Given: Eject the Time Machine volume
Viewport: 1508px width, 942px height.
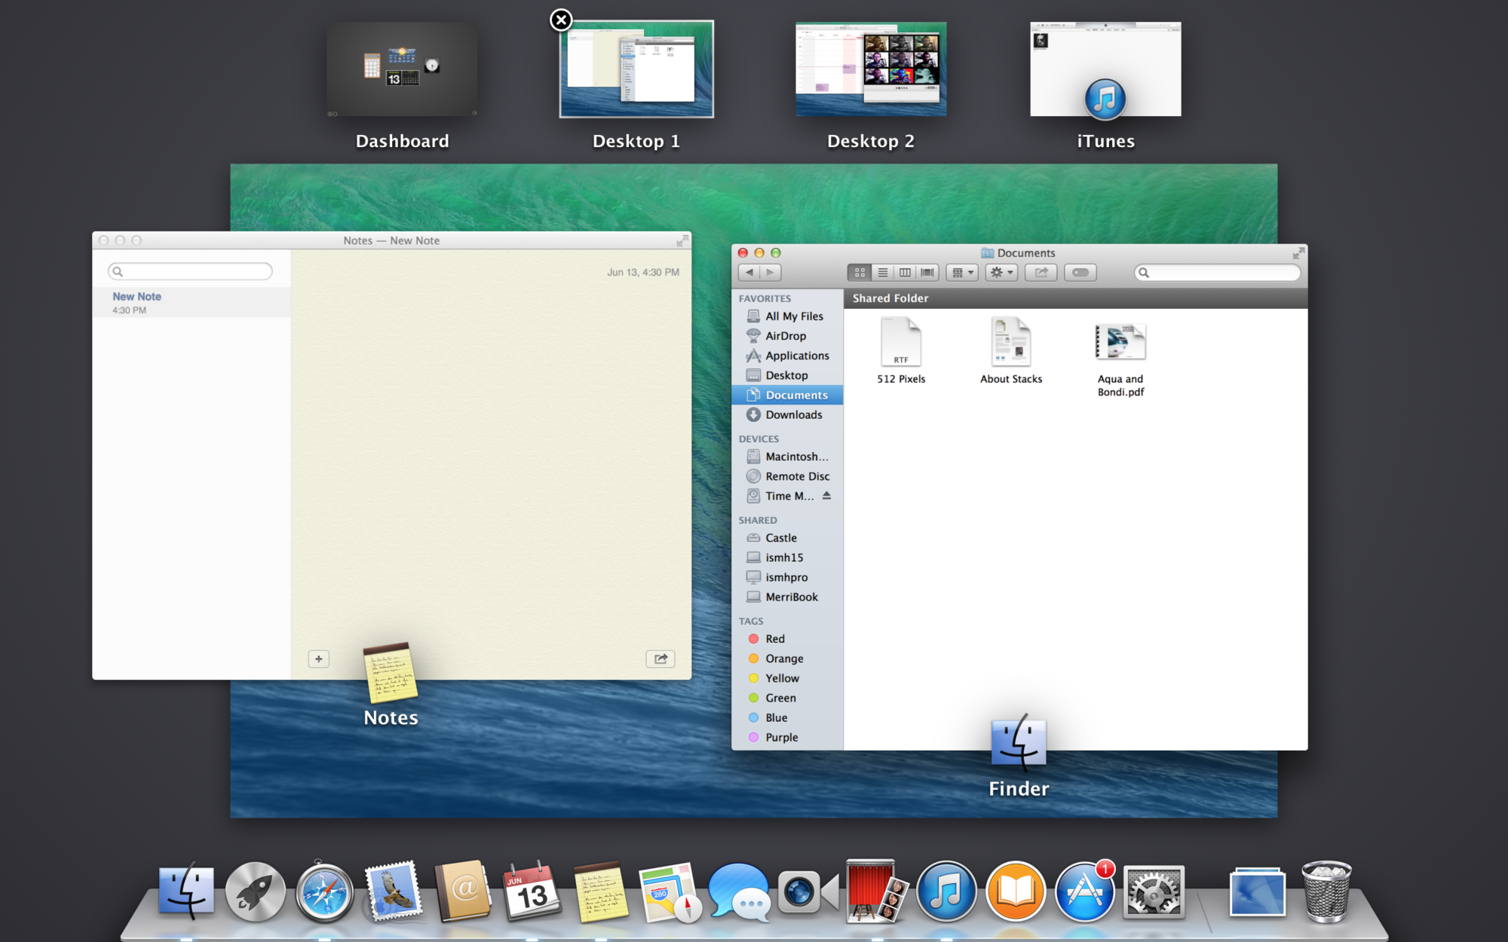Looking at the screenshot, I should (x=826, y=495).
